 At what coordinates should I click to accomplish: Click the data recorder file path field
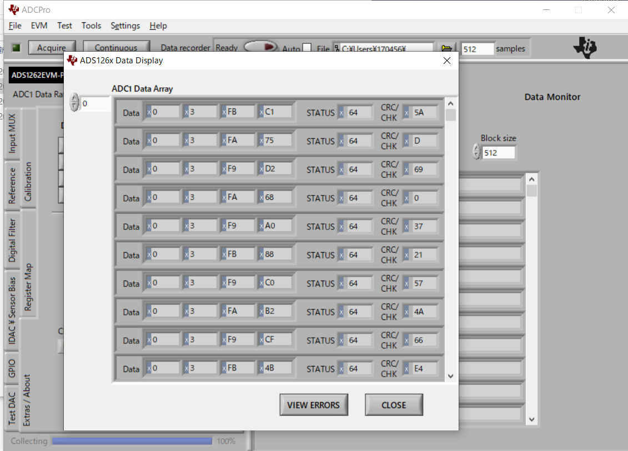click(386, 48)
